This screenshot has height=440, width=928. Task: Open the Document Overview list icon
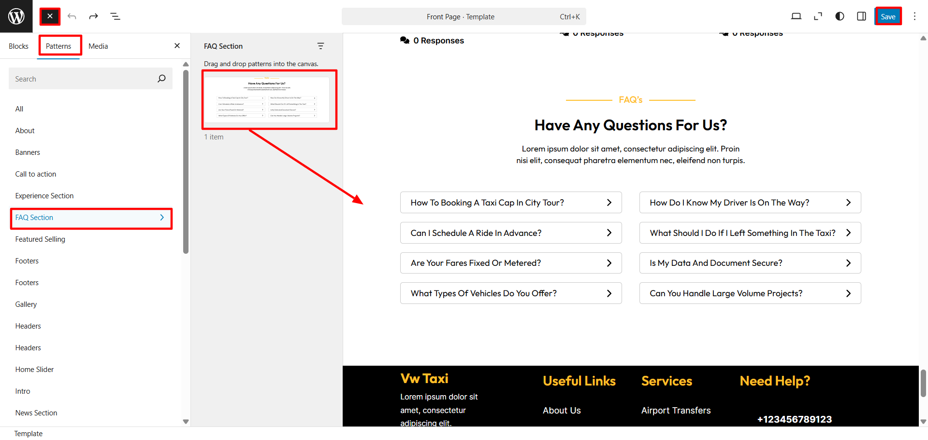[x=115, y=16]
